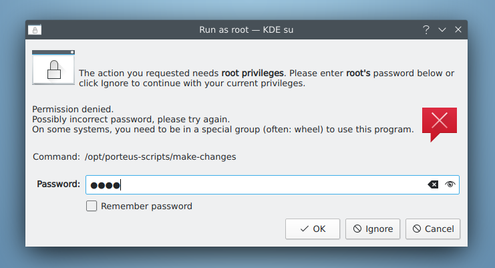Click the prohibition icon on the Cancel button
This screenshot has height=268, width=495.
417,229
